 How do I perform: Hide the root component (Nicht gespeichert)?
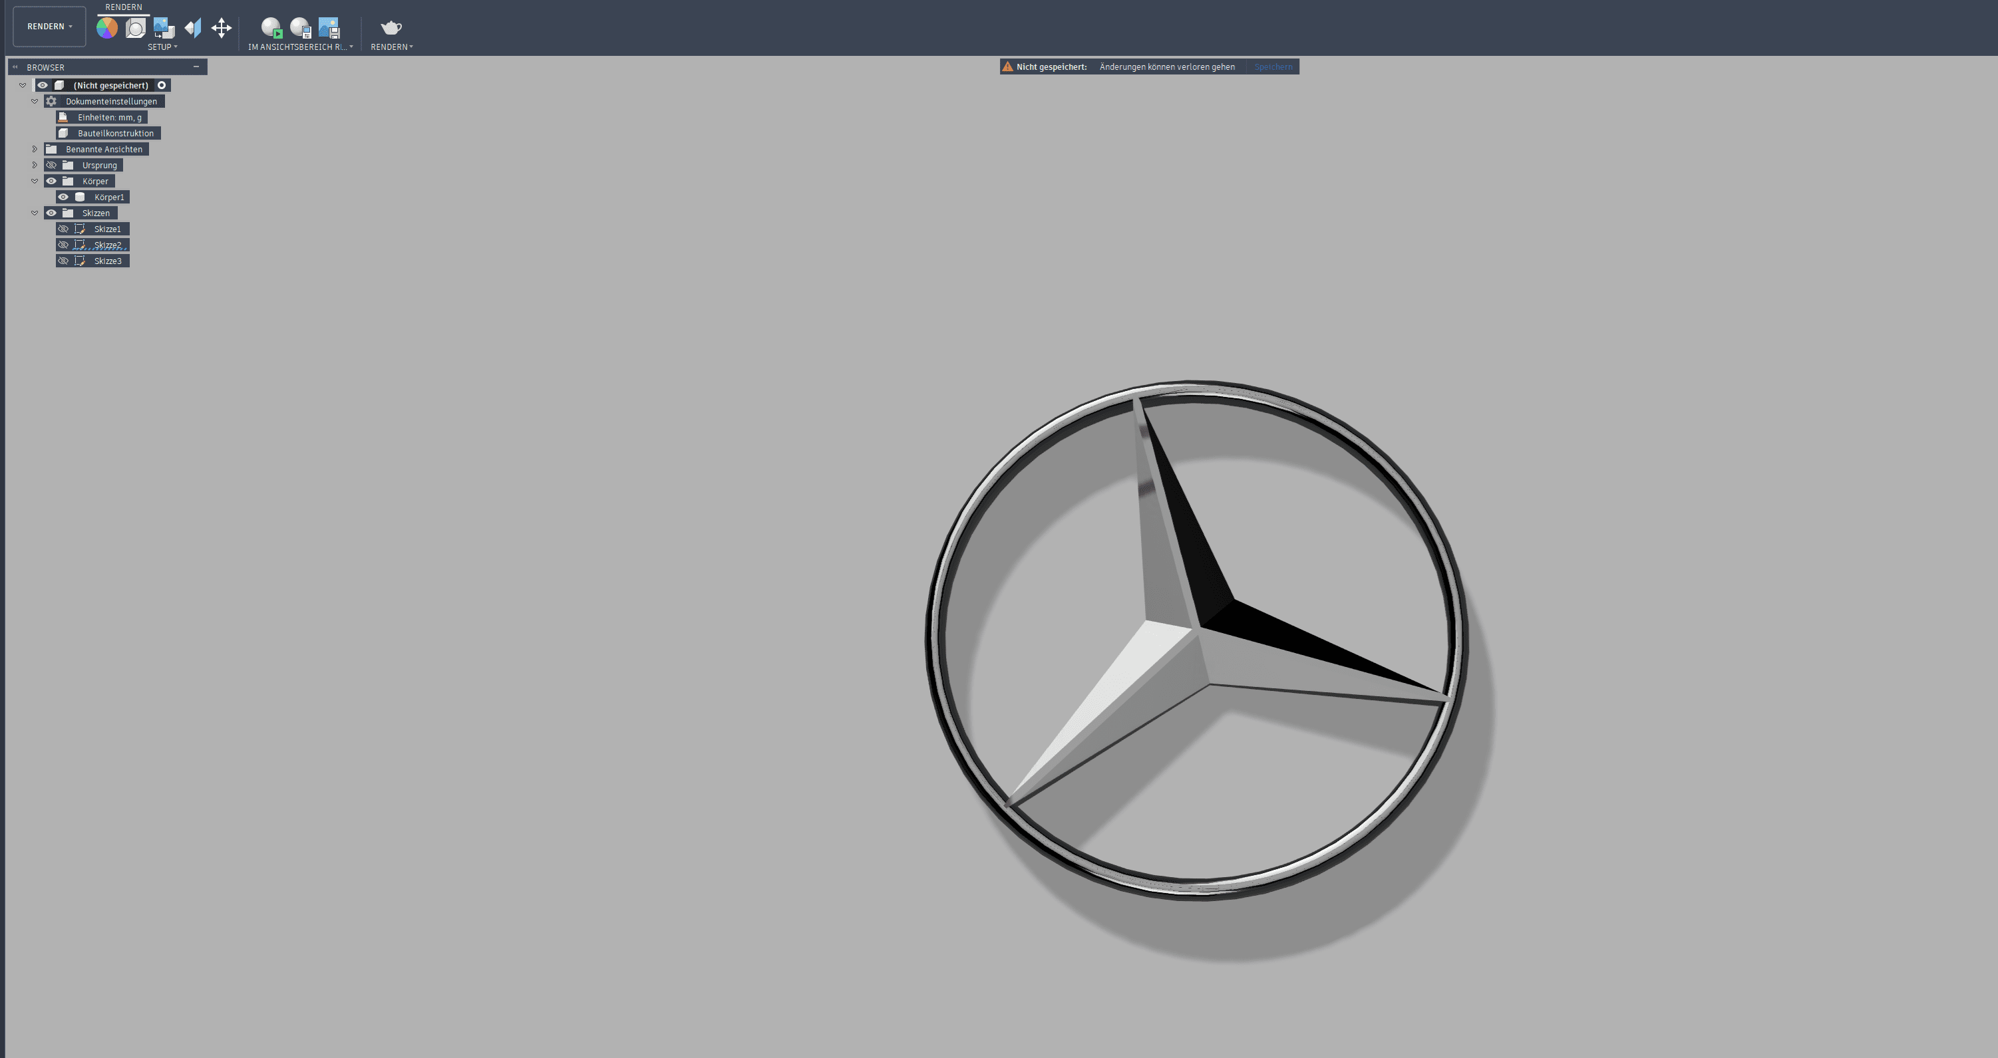click(x=43, y=85)
